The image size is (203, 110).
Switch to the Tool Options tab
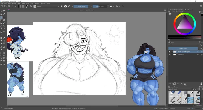[x=189, y=10]
